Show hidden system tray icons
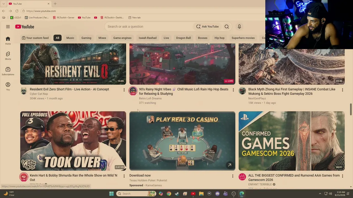This screenshot has height=198, width=353. point(320,194)
